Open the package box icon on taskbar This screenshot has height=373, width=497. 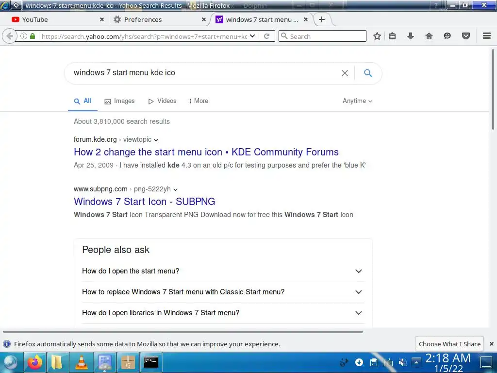pos(128,362)
